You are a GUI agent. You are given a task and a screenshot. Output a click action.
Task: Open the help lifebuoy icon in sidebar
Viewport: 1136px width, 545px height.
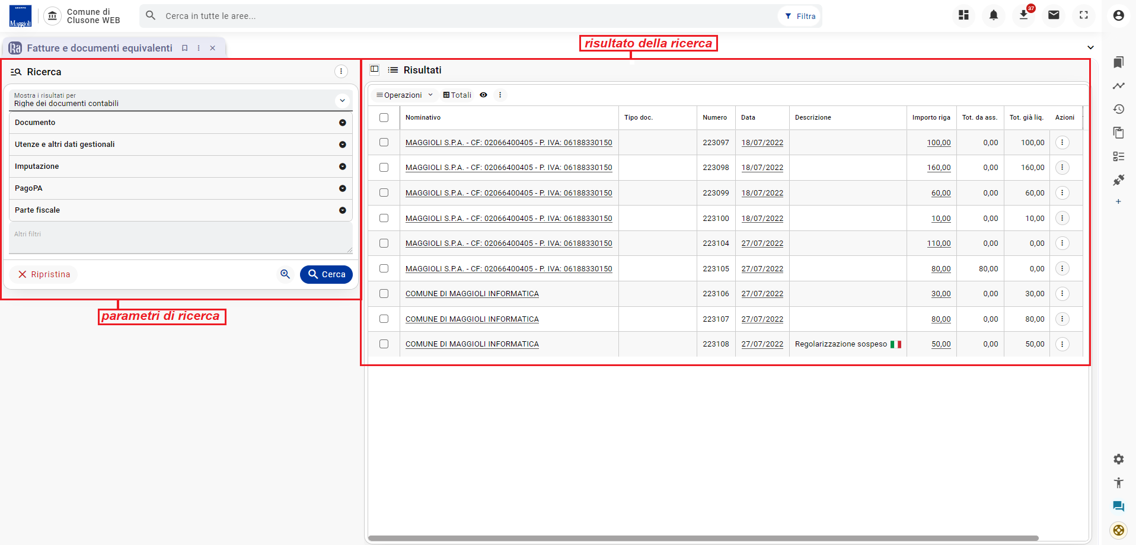tap(1118, 530)
